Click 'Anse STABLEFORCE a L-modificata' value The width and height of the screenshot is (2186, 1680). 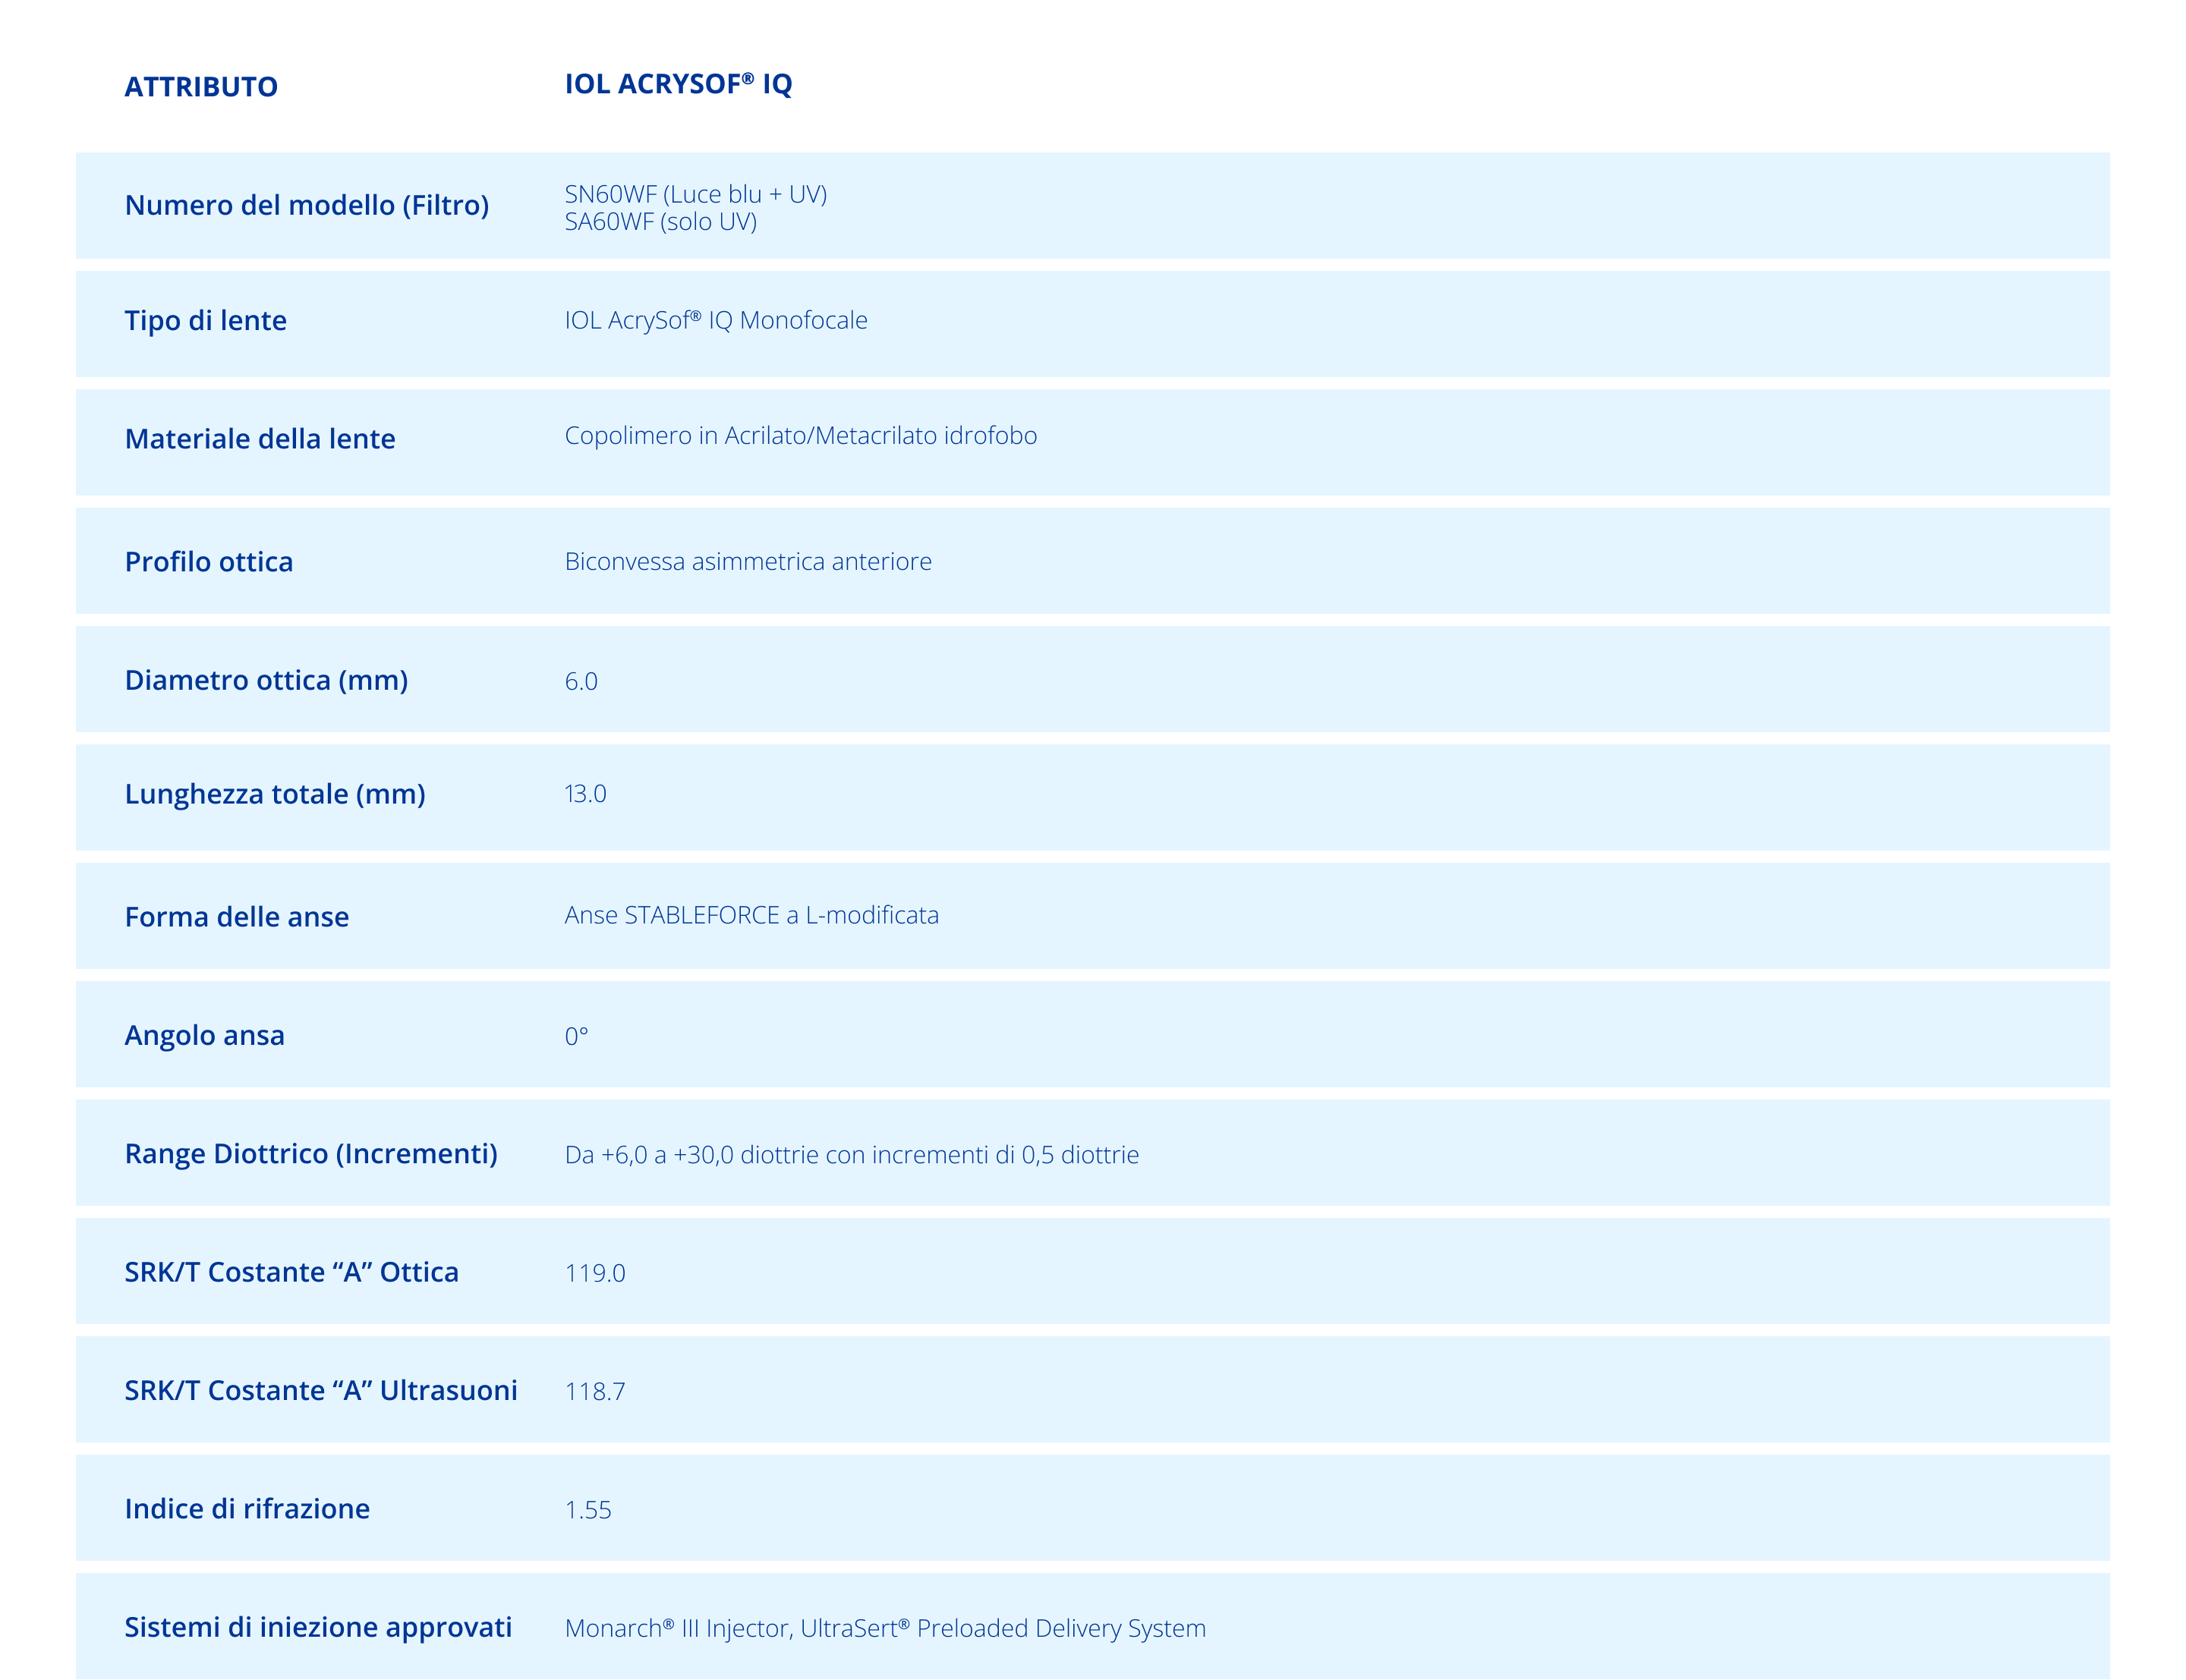(x=752, y=915)
